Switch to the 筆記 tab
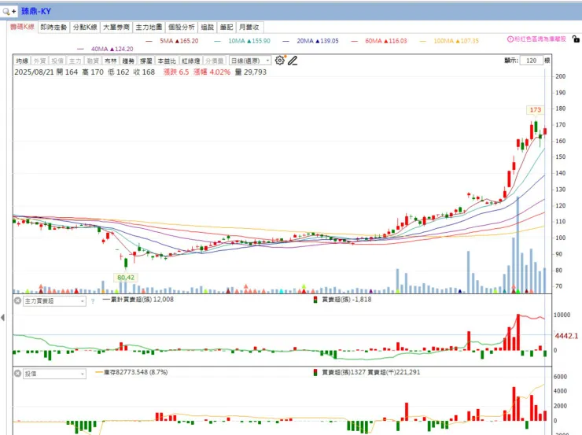 point(226,27)
